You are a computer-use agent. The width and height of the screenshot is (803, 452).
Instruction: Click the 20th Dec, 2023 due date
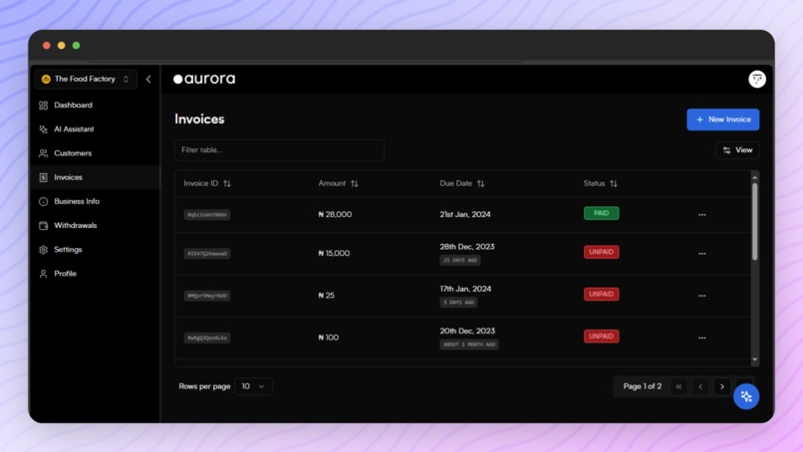pyautogui.click(x=467, y=331)
